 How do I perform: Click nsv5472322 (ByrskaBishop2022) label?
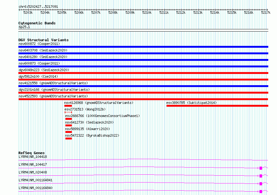pyautogui.click(x=92, y=135)
